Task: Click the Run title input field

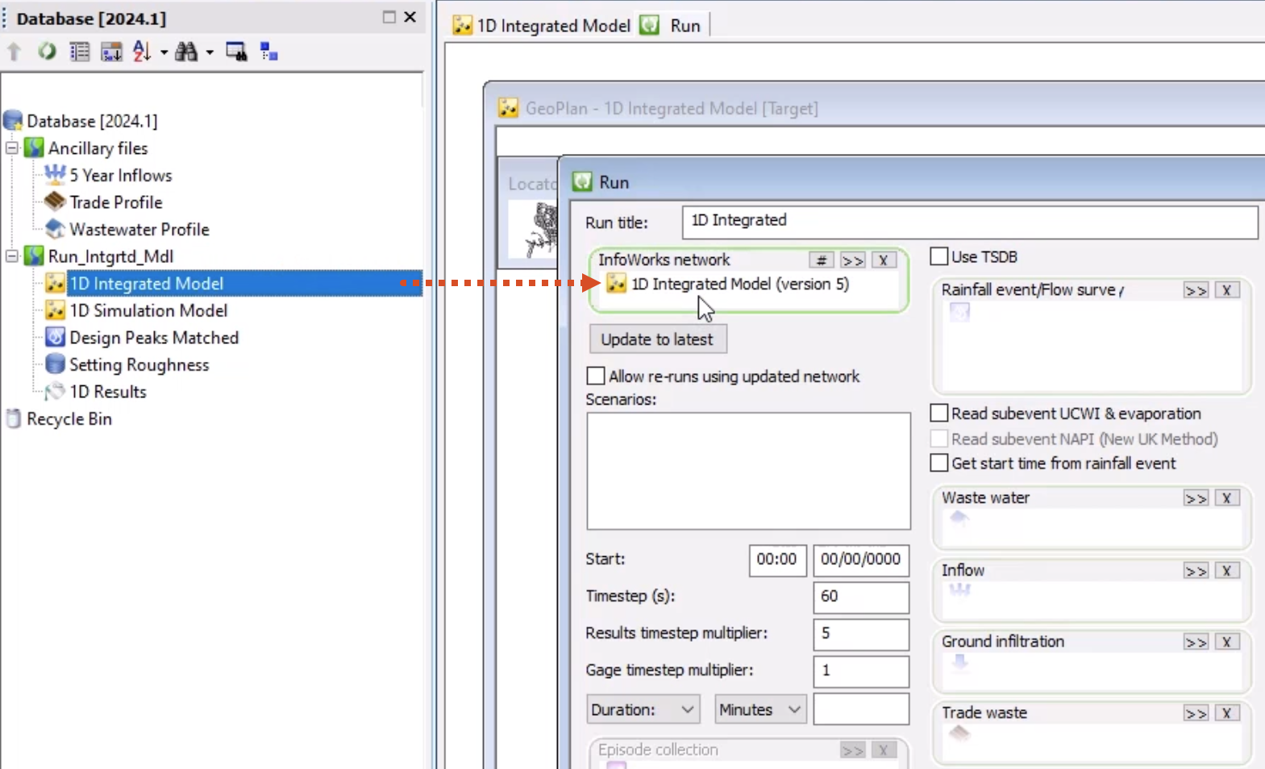Action: coord(970,222)
